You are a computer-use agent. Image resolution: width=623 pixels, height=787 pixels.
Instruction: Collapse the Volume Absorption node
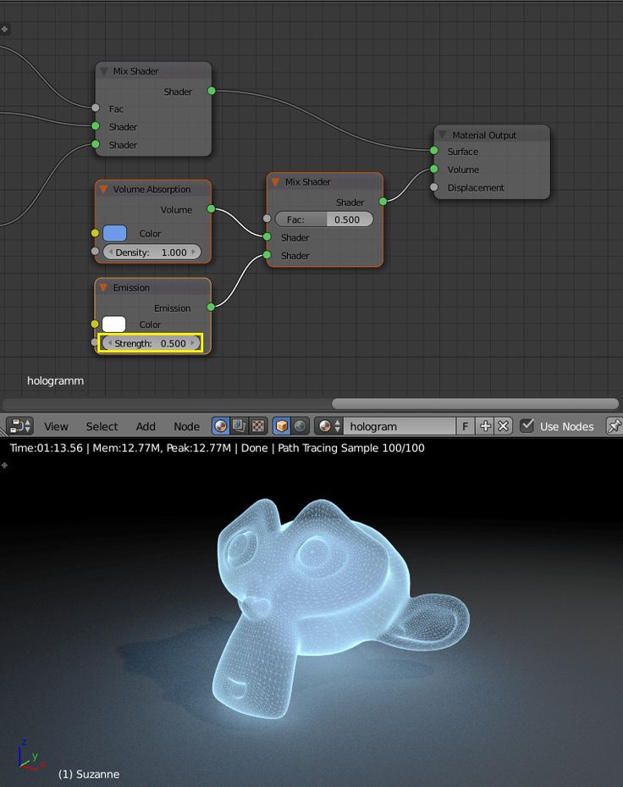[104, 190]
